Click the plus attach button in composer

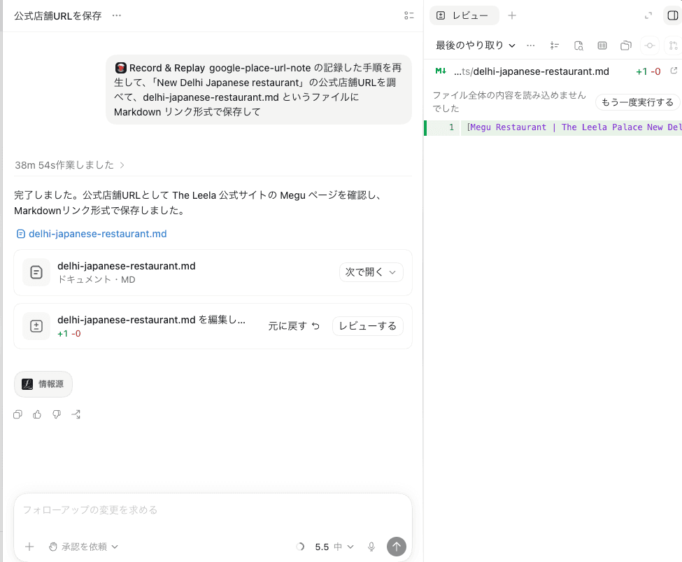pos(29,547)
